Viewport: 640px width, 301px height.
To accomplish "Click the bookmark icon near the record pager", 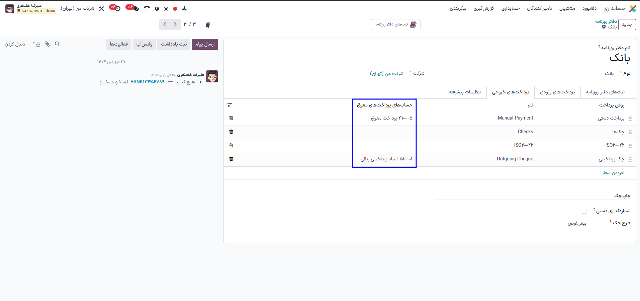I will [207, 25].
